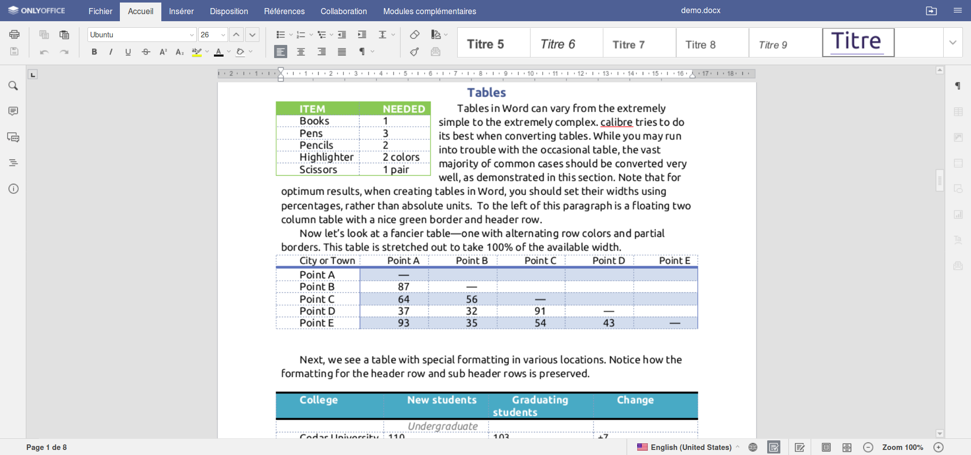Open the Collaboration tab
Image resolution: width=971 pixels, height=455 pixels.
pyautogui.click(x=343, y=11)
